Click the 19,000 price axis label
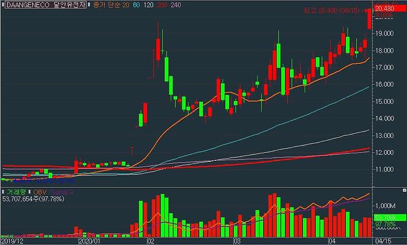 (x=384, y=33)
